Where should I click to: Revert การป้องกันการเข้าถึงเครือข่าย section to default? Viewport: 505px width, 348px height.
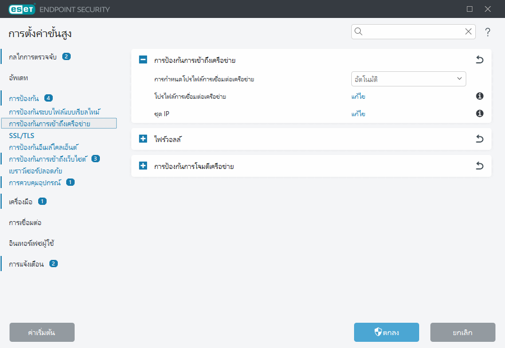pyautogui.click(x=479, y=59)
